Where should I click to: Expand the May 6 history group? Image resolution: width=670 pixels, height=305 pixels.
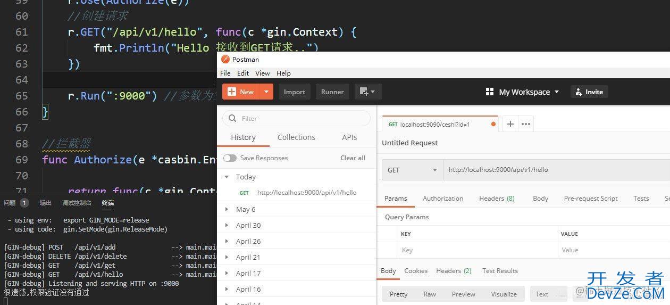click(227, 209)
